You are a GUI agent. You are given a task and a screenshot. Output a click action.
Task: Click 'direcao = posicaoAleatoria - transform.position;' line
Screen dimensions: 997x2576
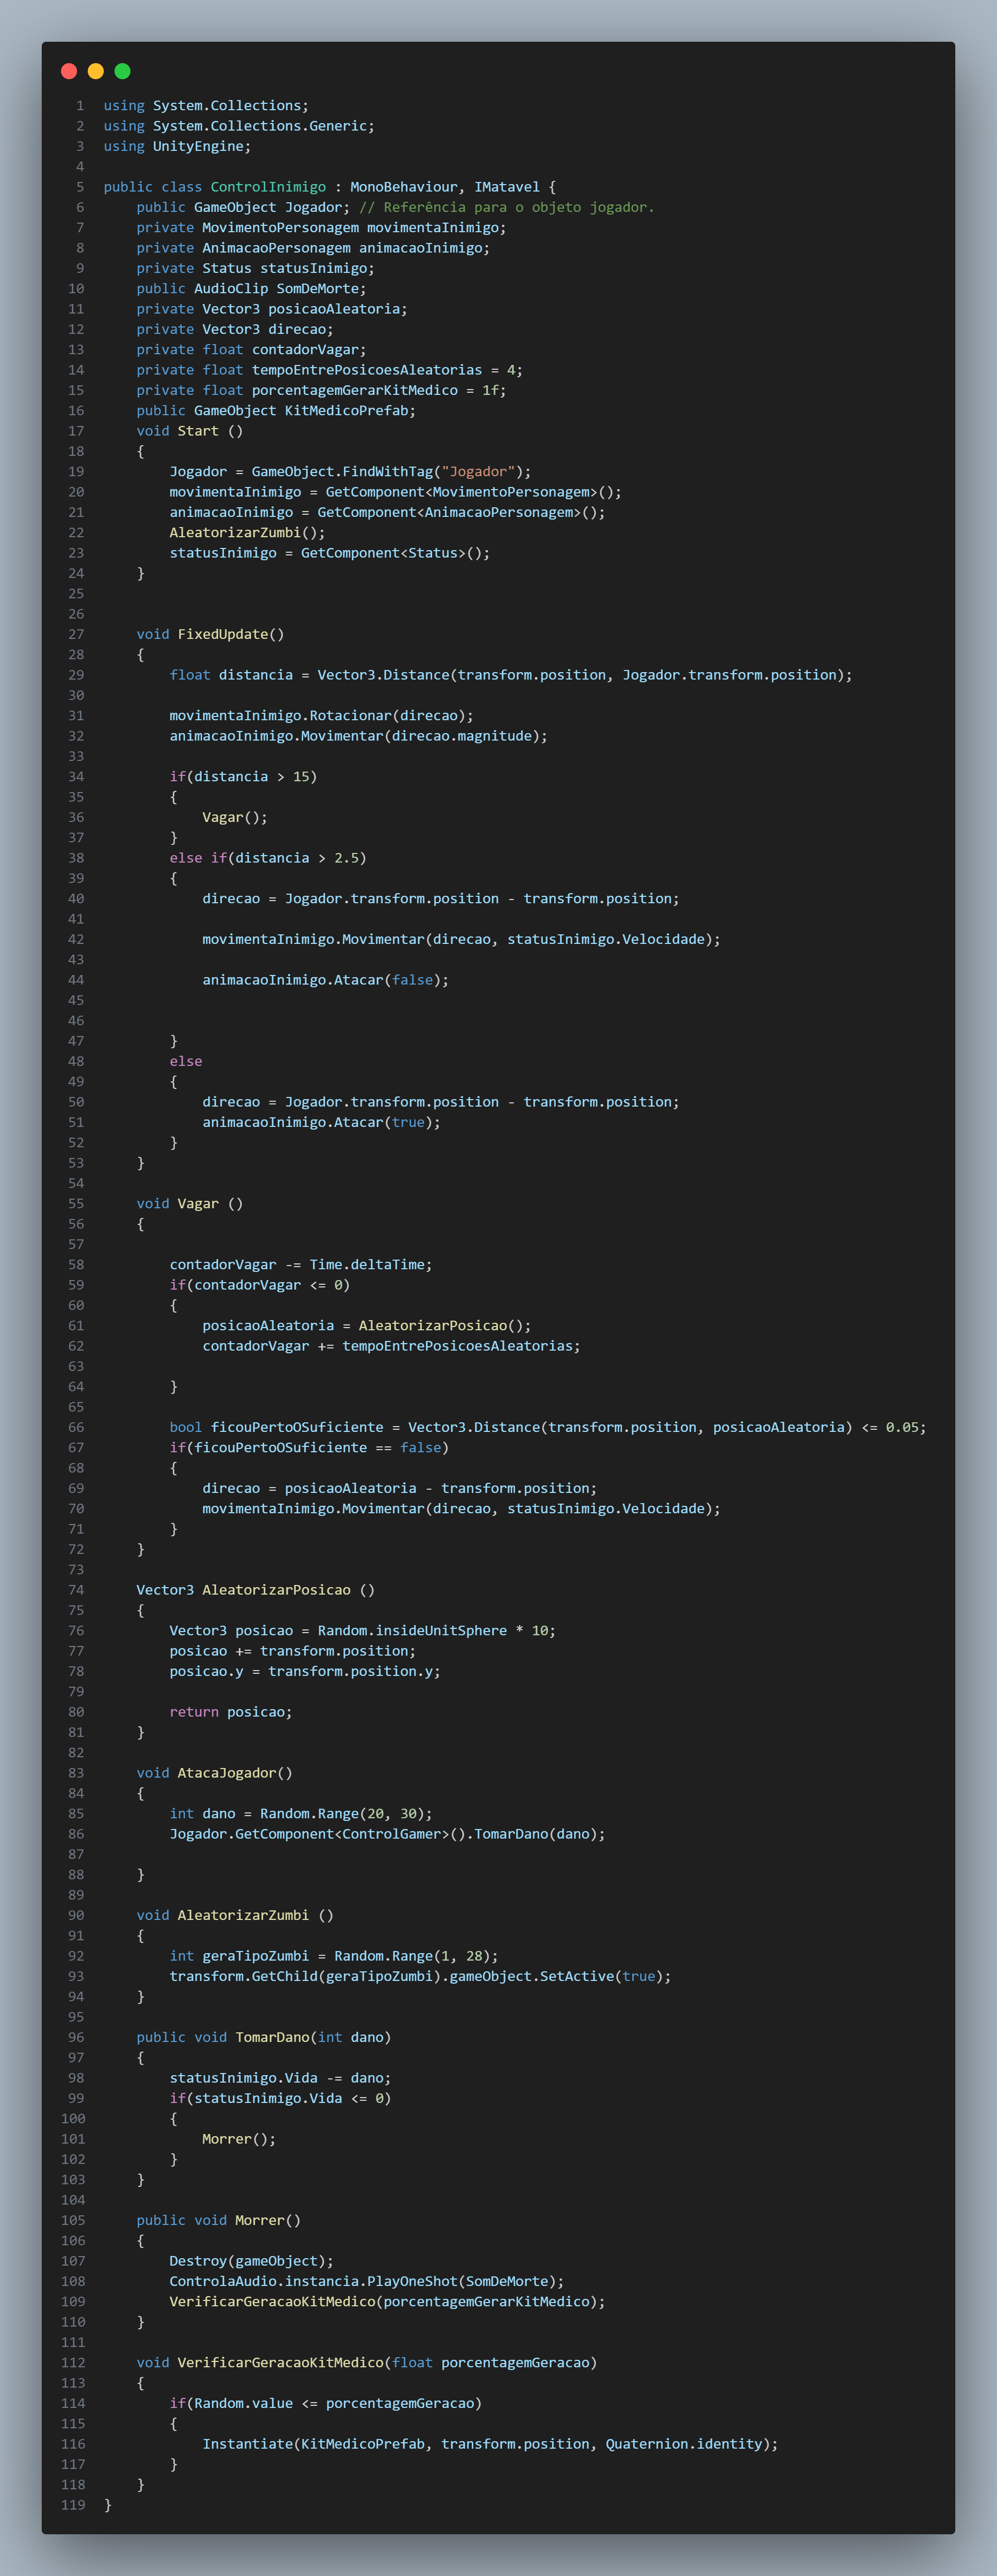coord(400,1488)
